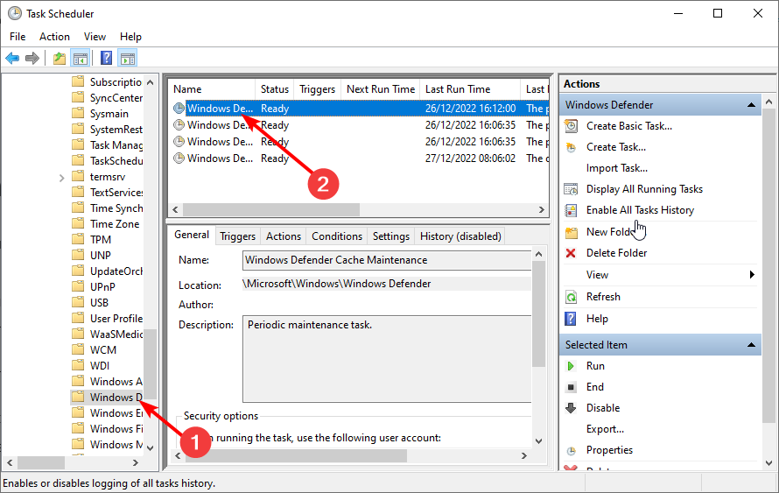Click the Disable down-arrow icon
The image size is (779, 493).
(571, 408)
